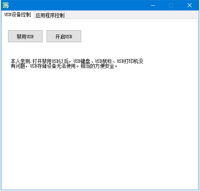
Task: Exit the program using the close button
Action: (190, 5)
